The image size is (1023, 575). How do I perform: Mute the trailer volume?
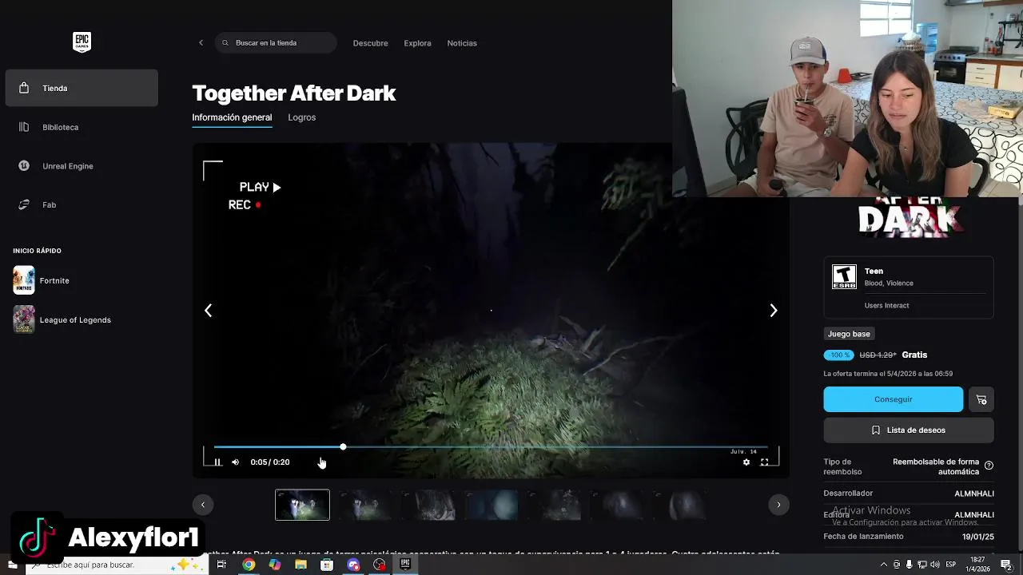235,462
